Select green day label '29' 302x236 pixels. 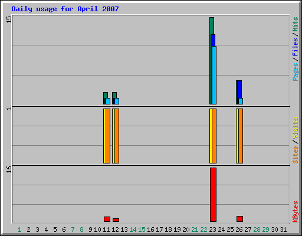265,230
